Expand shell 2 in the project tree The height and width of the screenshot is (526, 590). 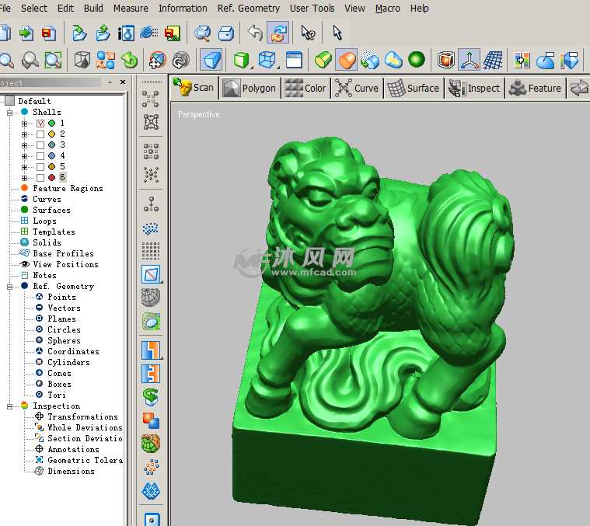25,134
